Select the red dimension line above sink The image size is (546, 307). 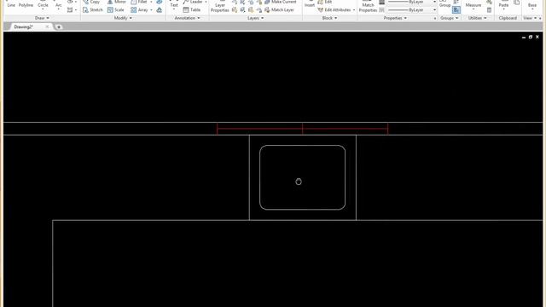point(302,129)
